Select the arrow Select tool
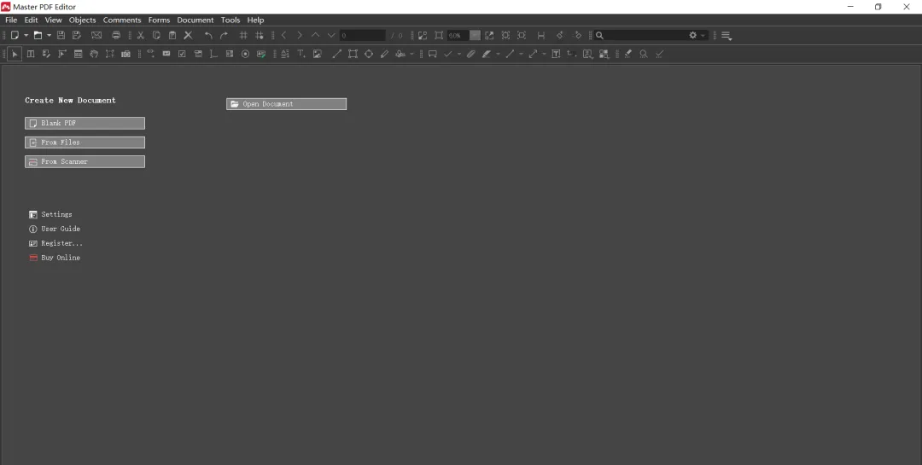 15,54
